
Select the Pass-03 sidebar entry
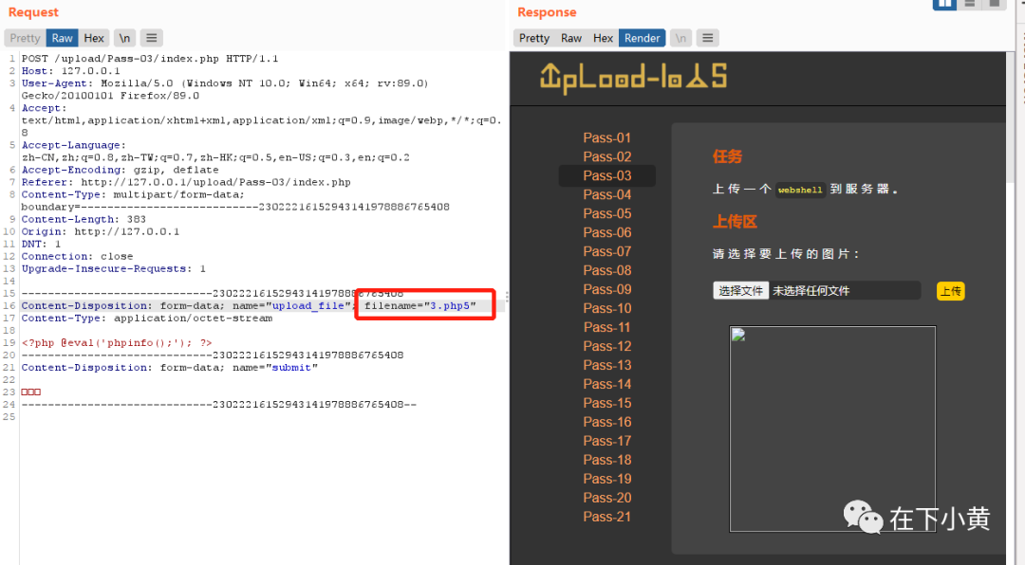pyautogui.click(x=606, y=175)
